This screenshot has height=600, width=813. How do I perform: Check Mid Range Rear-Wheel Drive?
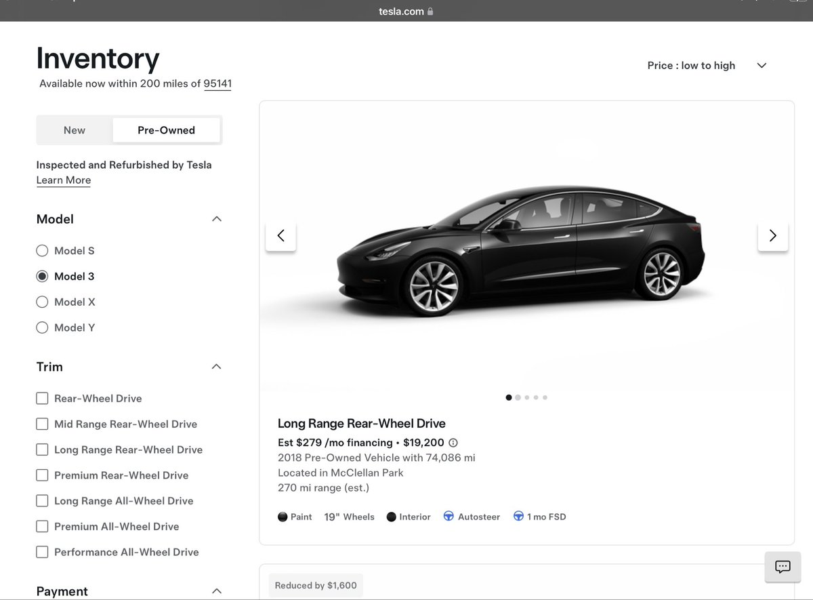(x=42, y=424)
